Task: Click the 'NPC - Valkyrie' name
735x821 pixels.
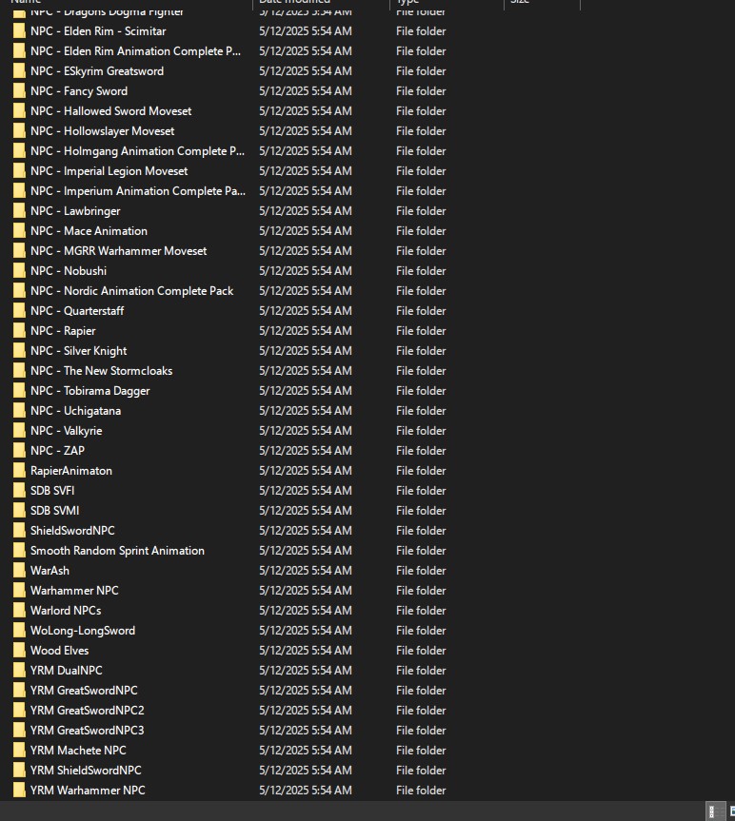Action: [66, 431]
